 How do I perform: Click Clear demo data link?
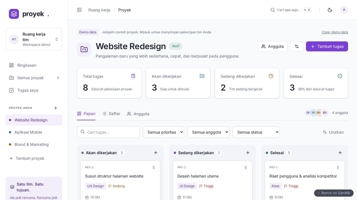click(x=335, y=32)
